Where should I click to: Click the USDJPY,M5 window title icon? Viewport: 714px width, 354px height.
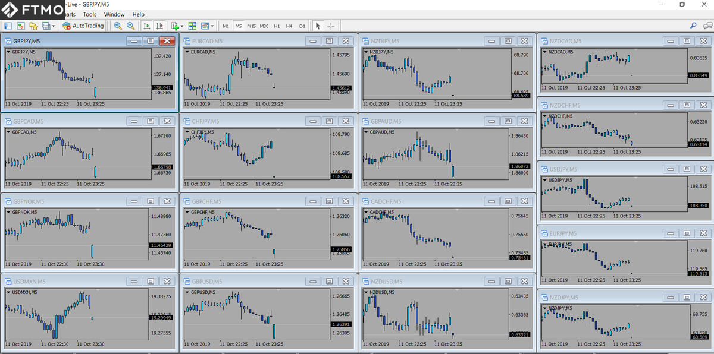coord(544,169)
